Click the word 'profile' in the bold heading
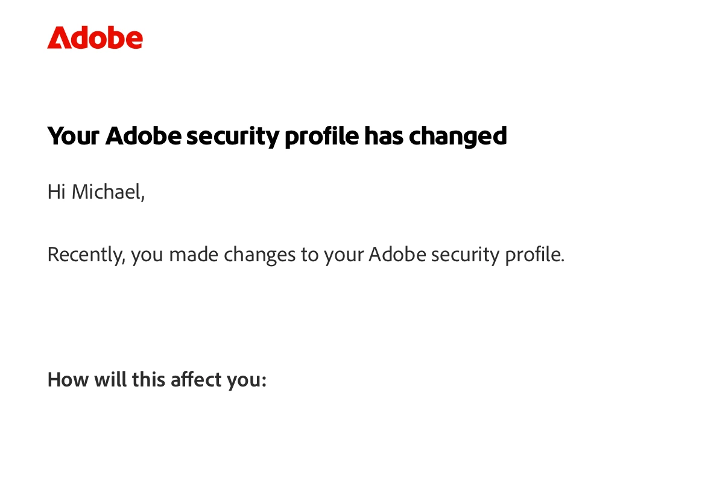This screenshot has height=484, width=702. point(321,136)
